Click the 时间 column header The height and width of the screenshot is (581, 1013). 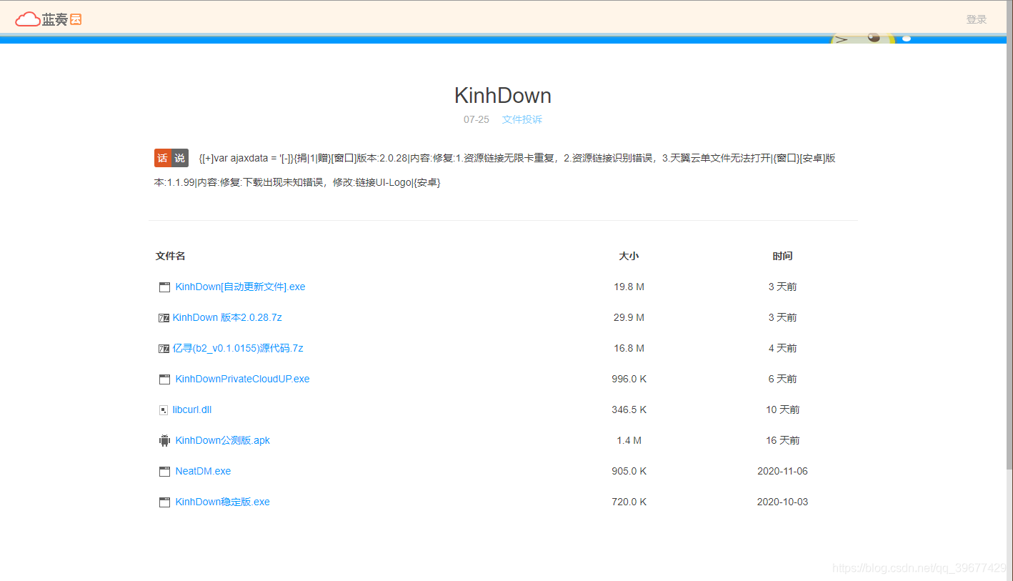tap(782, 256)
